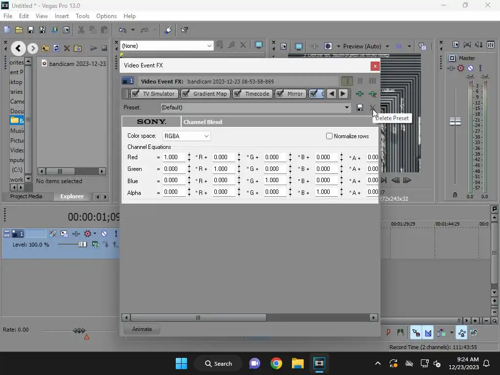Open File Explorer from the taskbar
The width and height of the screenshot is (500, 375).
pos(297,363)
